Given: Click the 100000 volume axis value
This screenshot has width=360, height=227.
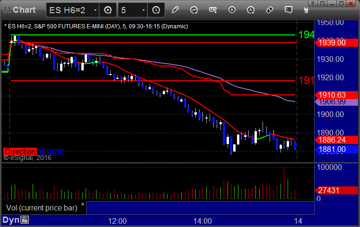Looking at the screenshot, I should (x=329, y=167).
